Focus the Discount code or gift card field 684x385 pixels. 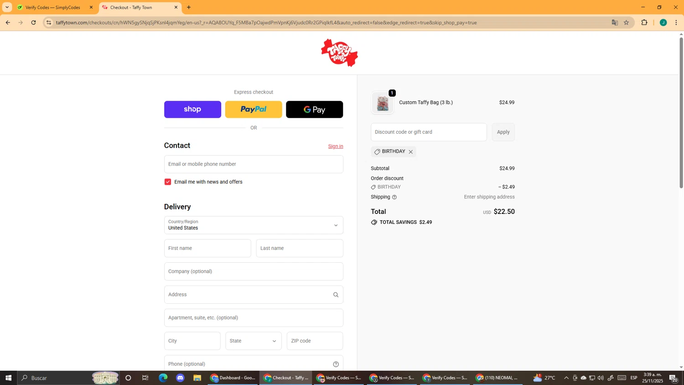click(x=429, y=132)
